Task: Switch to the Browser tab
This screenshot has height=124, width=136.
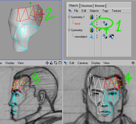Action: pos(100,6)
